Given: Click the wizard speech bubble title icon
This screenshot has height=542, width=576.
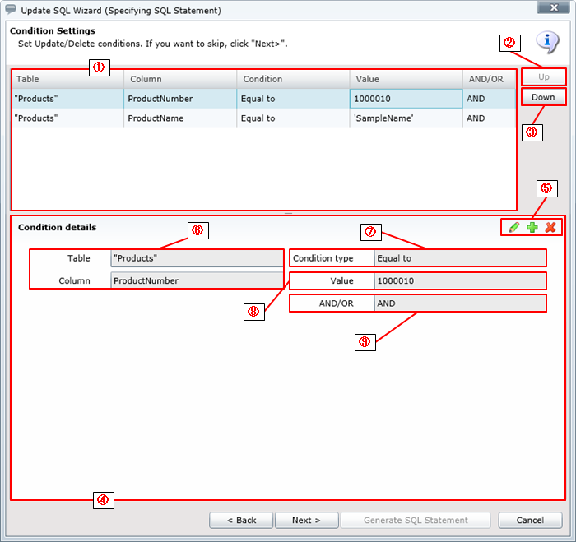Looking at the screenshot, I should (x=10, y=11).
